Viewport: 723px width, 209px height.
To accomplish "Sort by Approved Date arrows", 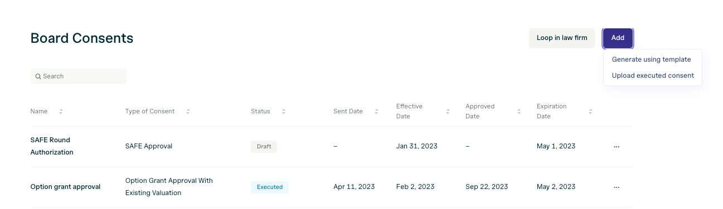I will tap(519, 111).
